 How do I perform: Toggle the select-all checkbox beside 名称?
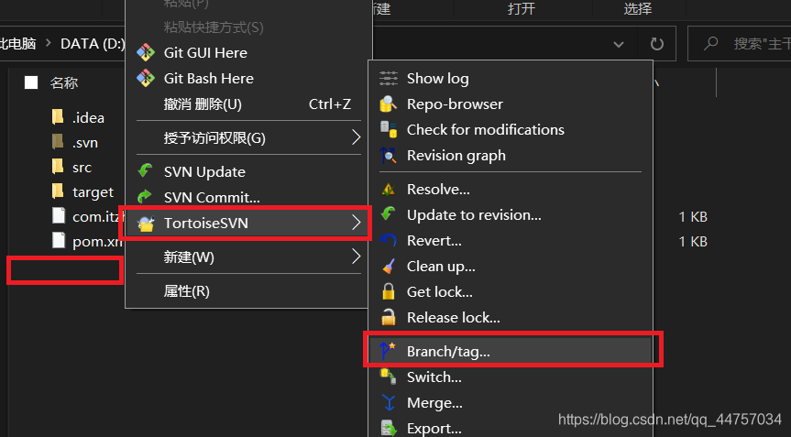pos(31,83)
